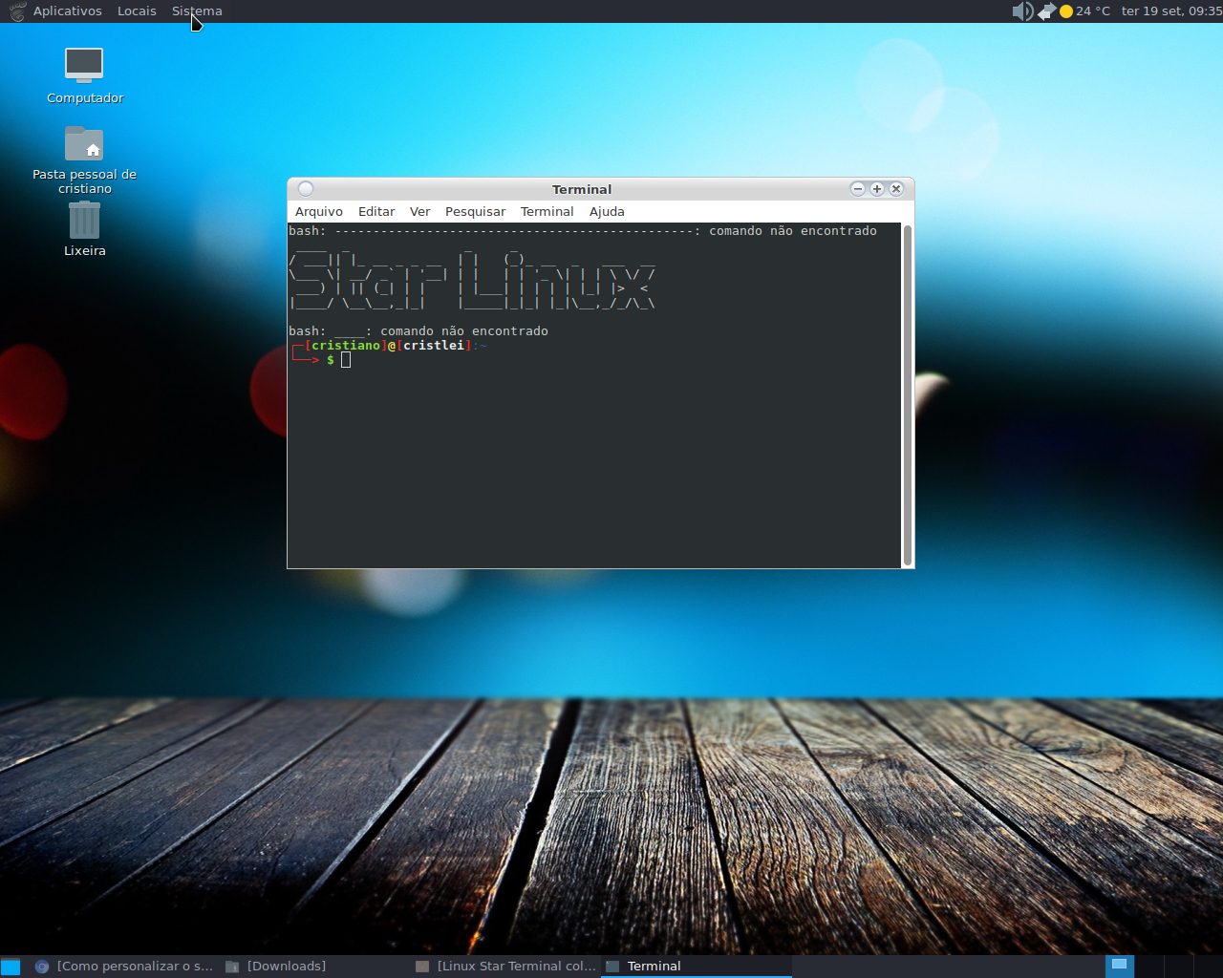Click the Terminal window title bar

[582, 189]
